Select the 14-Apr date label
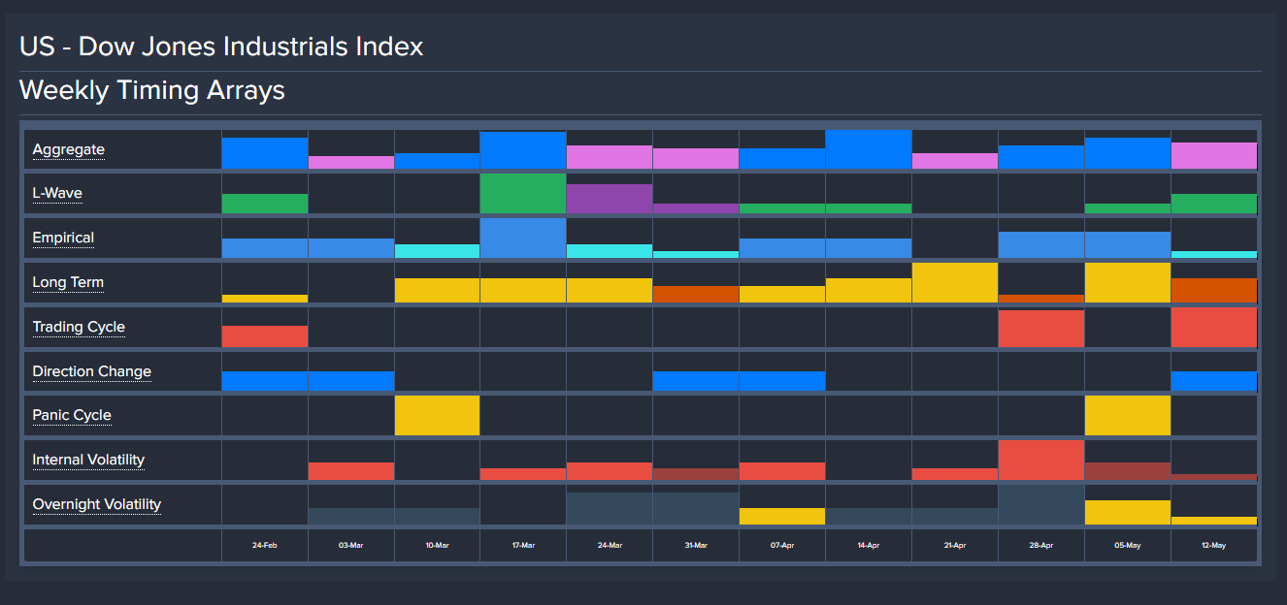This screenshot has height=605, width=1287. pos(869,546)
